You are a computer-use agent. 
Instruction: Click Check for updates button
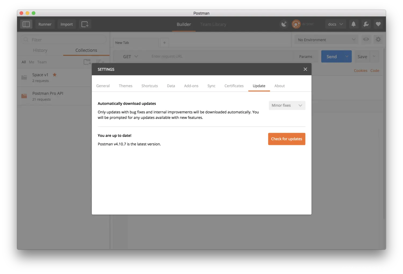(287, 139)
